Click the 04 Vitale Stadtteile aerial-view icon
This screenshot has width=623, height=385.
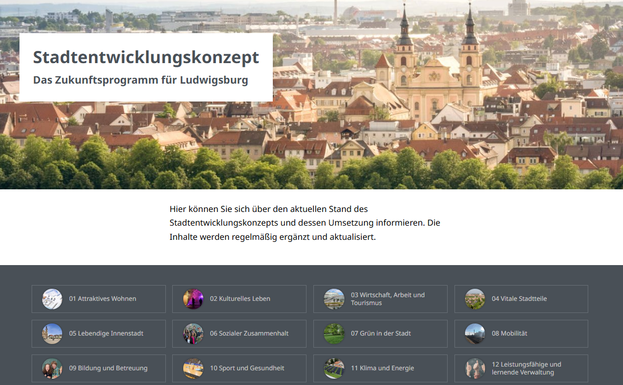coord(474,298)
